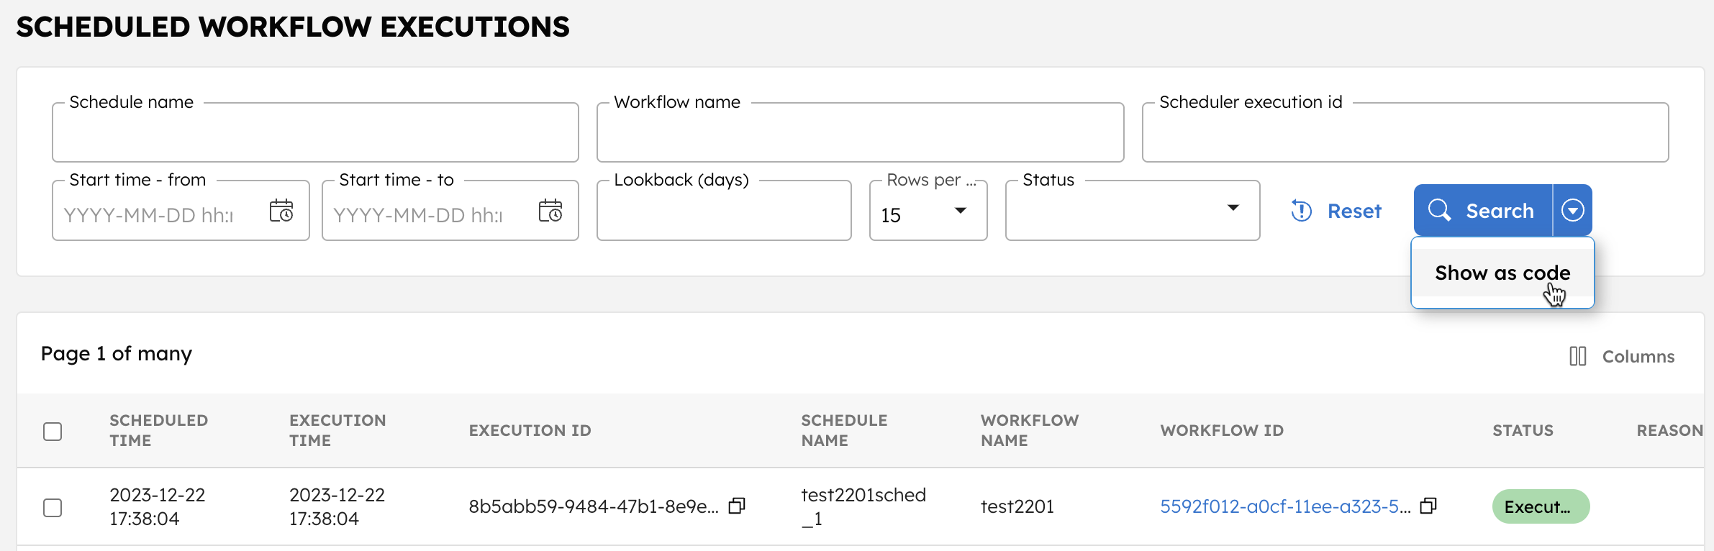
Task: Click the Search button
Action: pyautogui.click(x=1483, y=210)
